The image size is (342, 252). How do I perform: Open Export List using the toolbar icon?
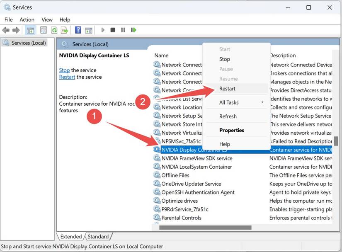click(65, 30)
